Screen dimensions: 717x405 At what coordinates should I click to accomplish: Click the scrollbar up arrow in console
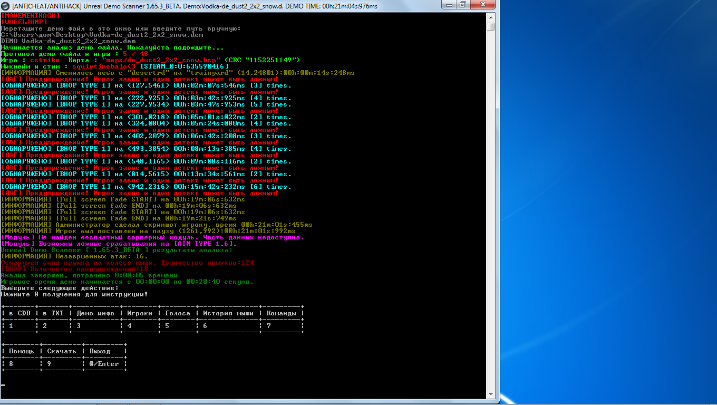pyautogui.click(x=490, y=16)
